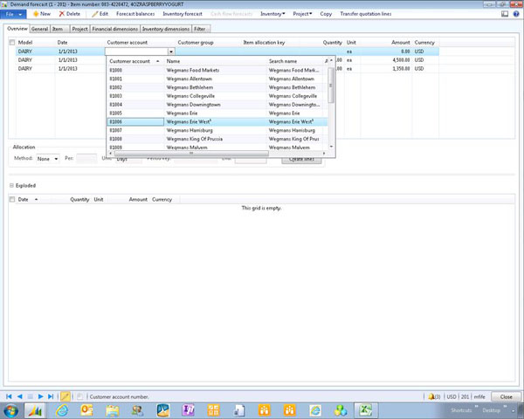Click Transfer quotation lines button
The width and height of the screenshot is (524, 419).
point(366,14)
